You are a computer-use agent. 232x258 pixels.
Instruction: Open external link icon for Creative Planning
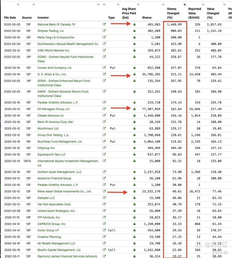(x=104, y=236)
